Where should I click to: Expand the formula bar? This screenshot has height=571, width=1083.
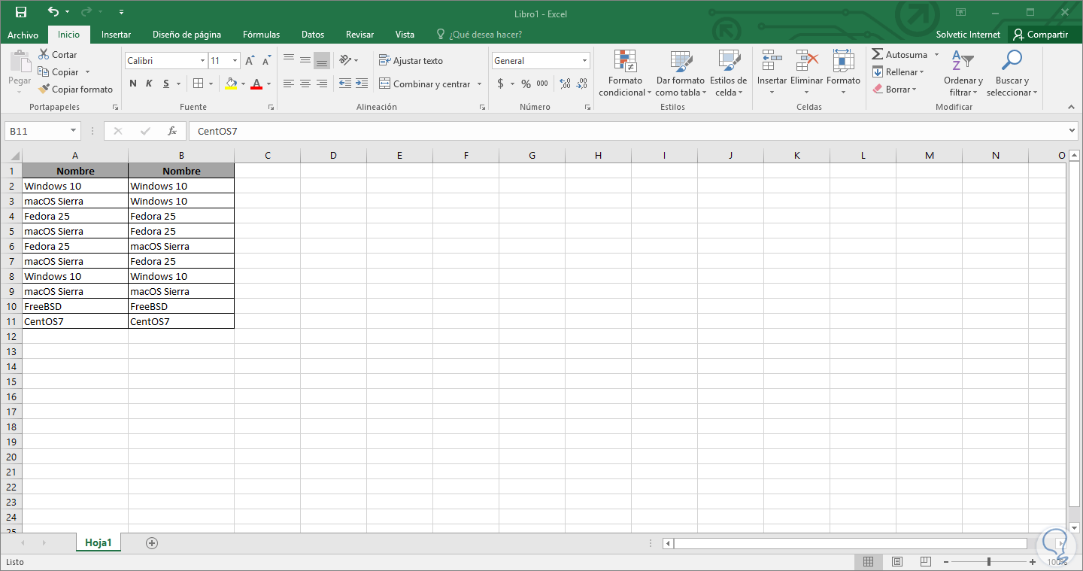(1072, 131)
